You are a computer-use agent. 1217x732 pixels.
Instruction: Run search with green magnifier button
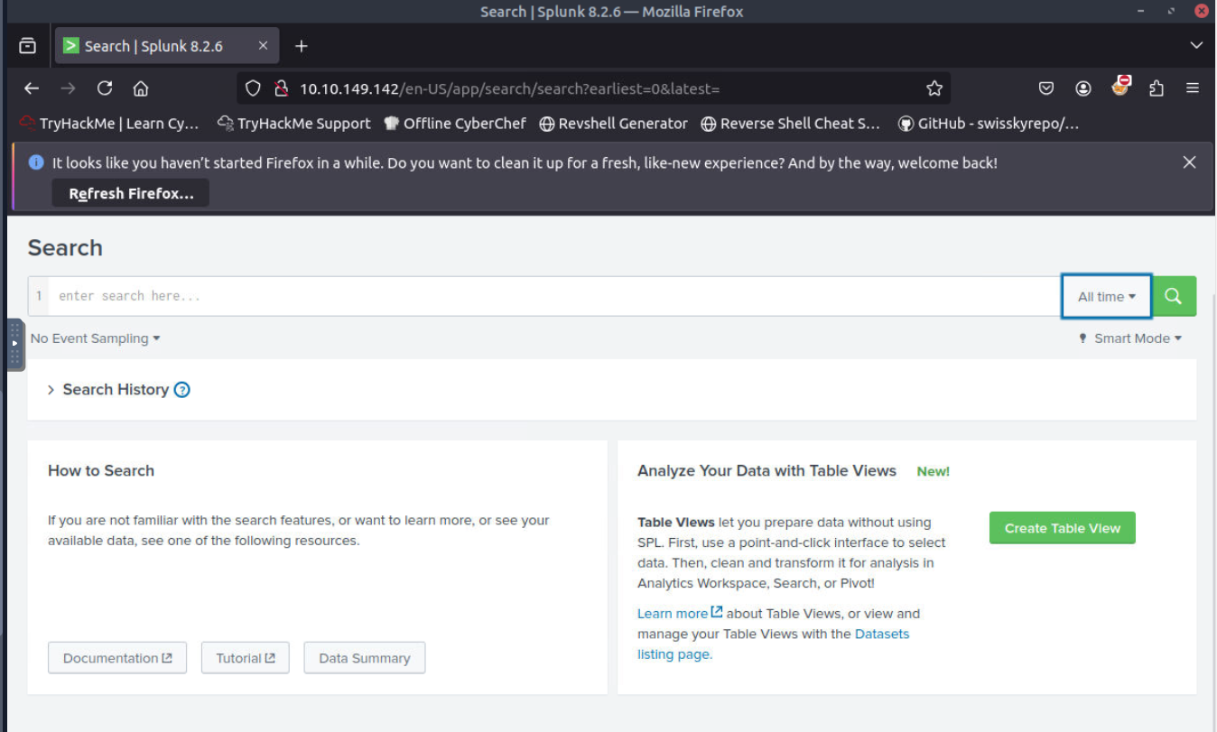coord(1174,296)
